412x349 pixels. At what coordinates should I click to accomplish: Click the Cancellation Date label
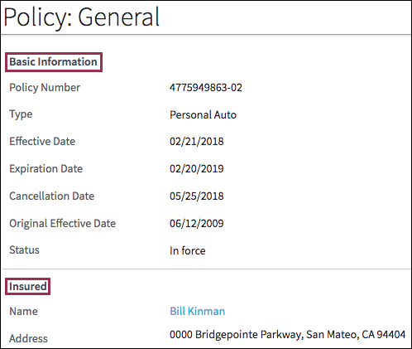(52, 196)
